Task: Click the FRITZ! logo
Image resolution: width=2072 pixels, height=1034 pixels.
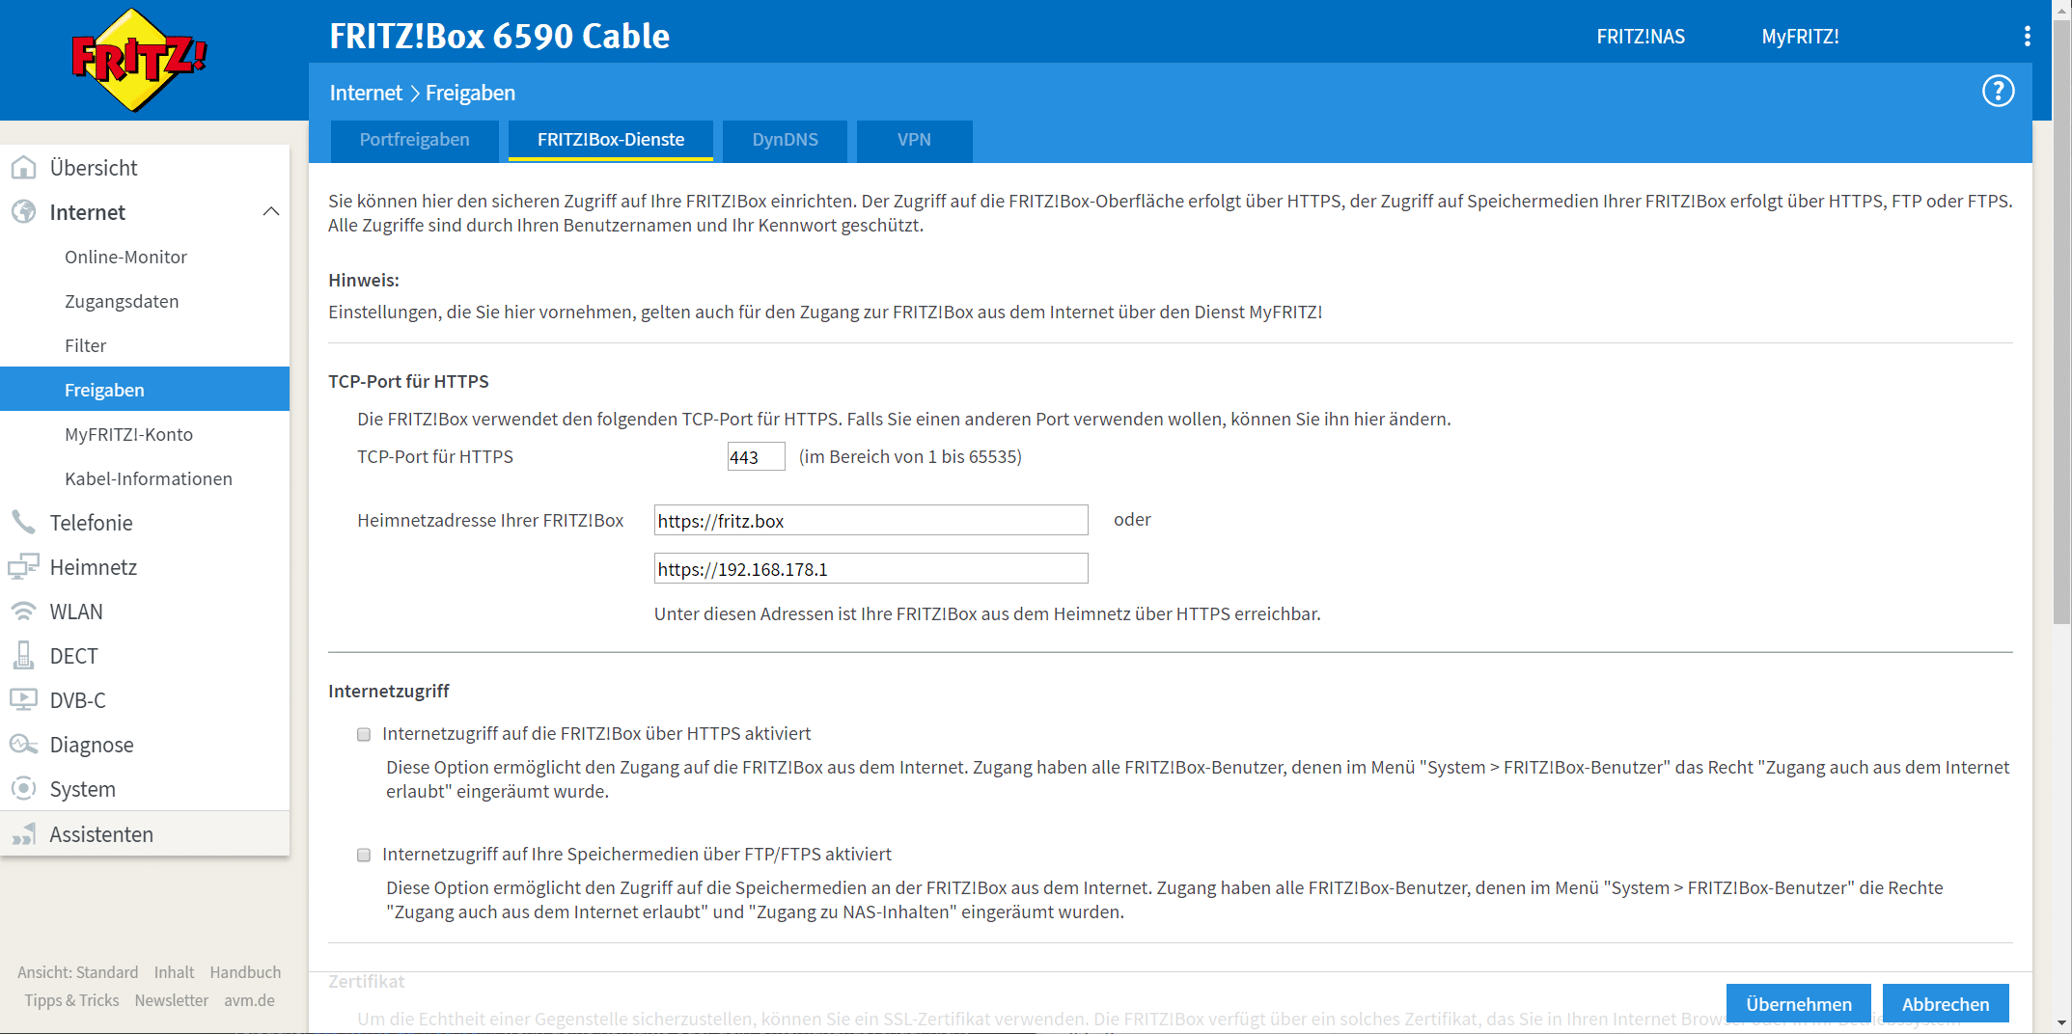Action: 140,60
